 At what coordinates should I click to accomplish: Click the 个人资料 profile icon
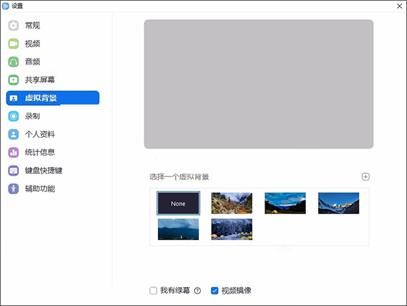point(14,134)
